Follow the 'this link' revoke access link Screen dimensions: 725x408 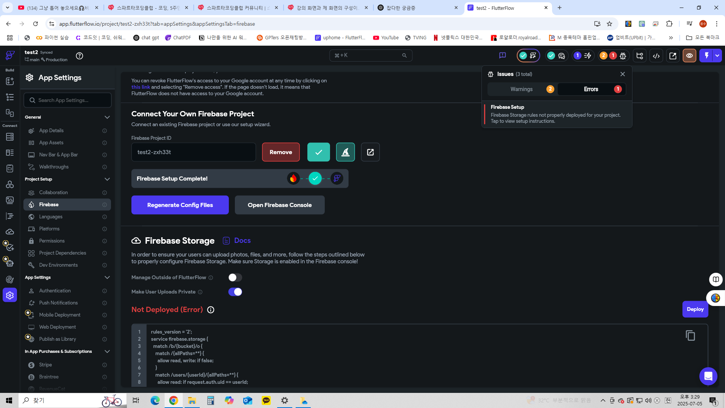[x=140, y=87]
